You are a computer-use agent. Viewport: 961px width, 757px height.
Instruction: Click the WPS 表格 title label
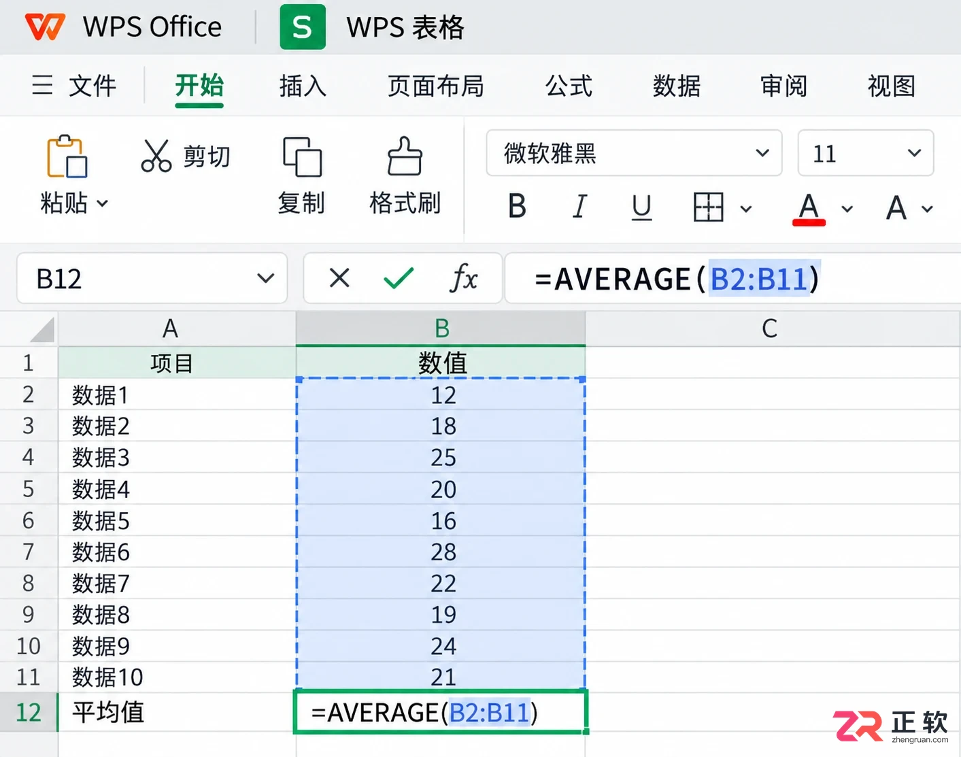click(405, 27)
